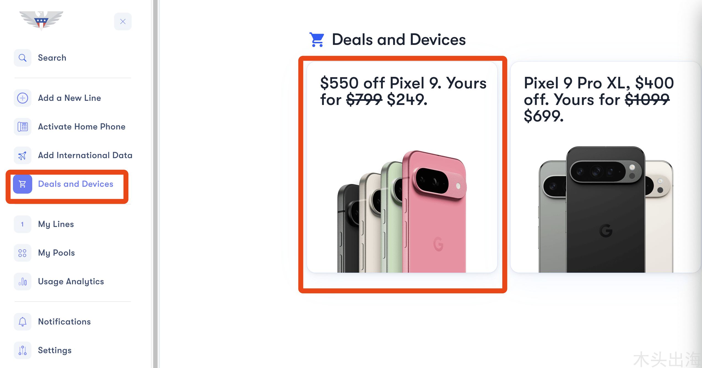Click the airplane International Data icon
Viewport: 702px width, 368px height.
(23, 155)
